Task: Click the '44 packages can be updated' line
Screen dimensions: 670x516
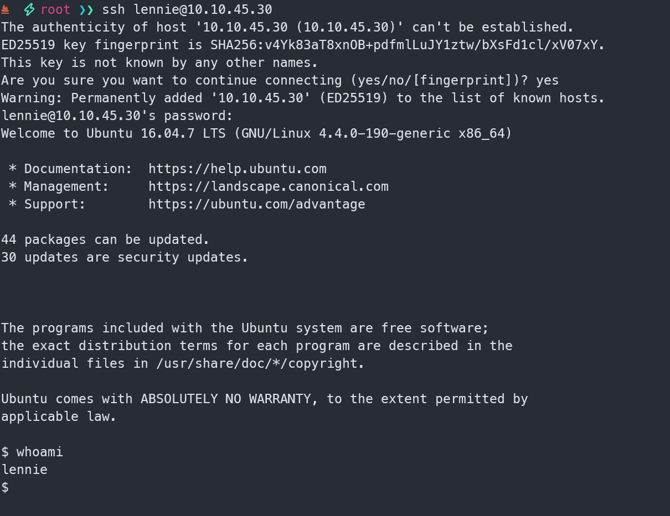Action: pos(105,239)
